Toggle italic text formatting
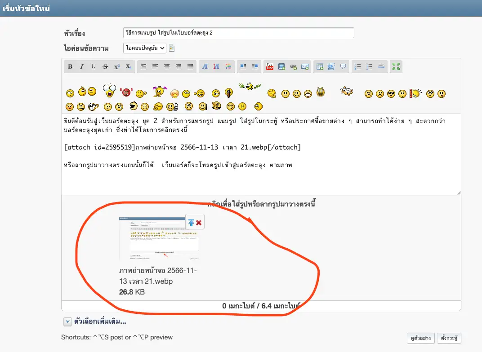Viewport: 482px width, 352px height. coord(82,67)
